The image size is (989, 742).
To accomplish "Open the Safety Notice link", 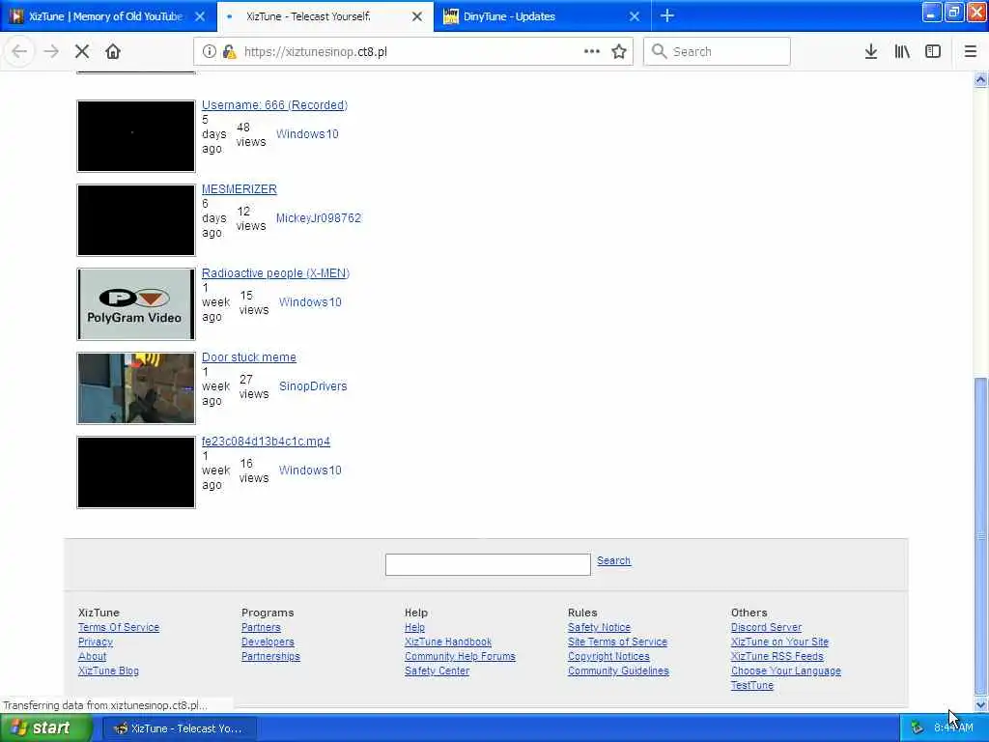I will (599, 627).
